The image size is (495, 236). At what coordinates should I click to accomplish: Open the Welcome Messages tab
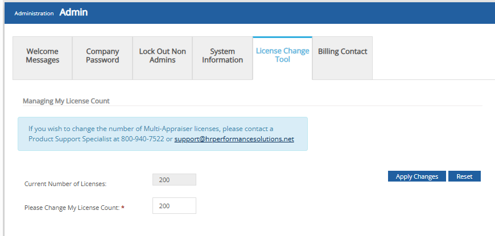pyautogui.click(x=43, y=56)
